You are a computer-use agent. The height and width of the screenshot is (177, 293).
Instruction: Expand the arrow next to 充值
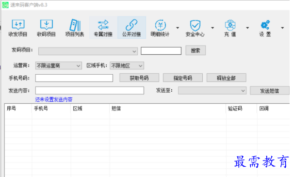(x=247, y=28)
